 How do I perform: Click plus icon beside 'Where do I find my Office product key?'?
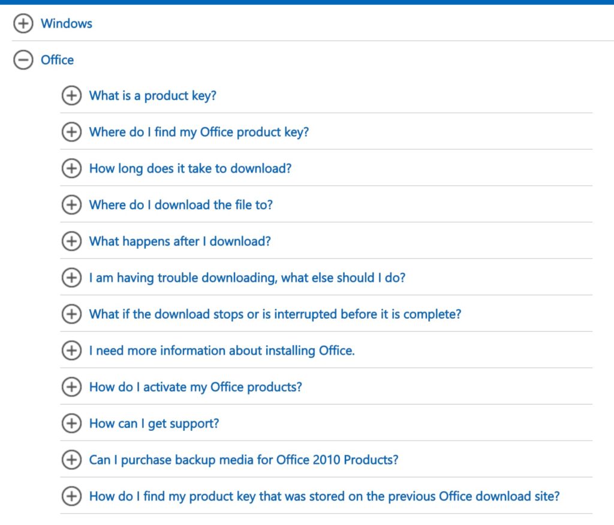pos(71,132)
